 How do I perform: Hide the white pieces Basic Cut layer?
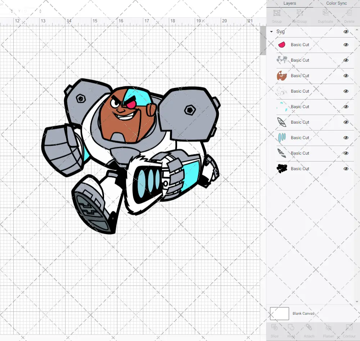[346, 91]
